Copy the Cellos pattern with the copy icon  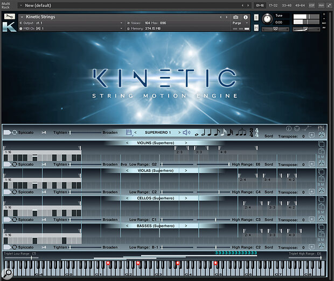[x=321, y=199]
